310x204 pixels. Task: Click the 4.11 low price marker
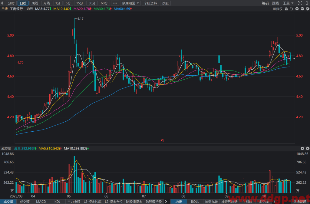28,127
